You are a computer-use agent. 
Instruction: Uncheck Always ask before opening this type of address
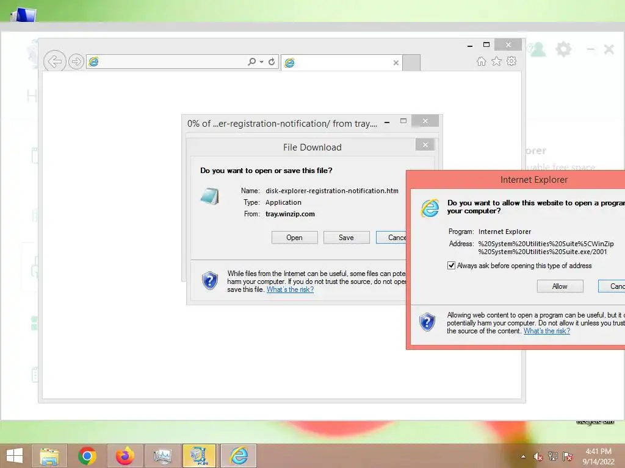pos(451,266)
